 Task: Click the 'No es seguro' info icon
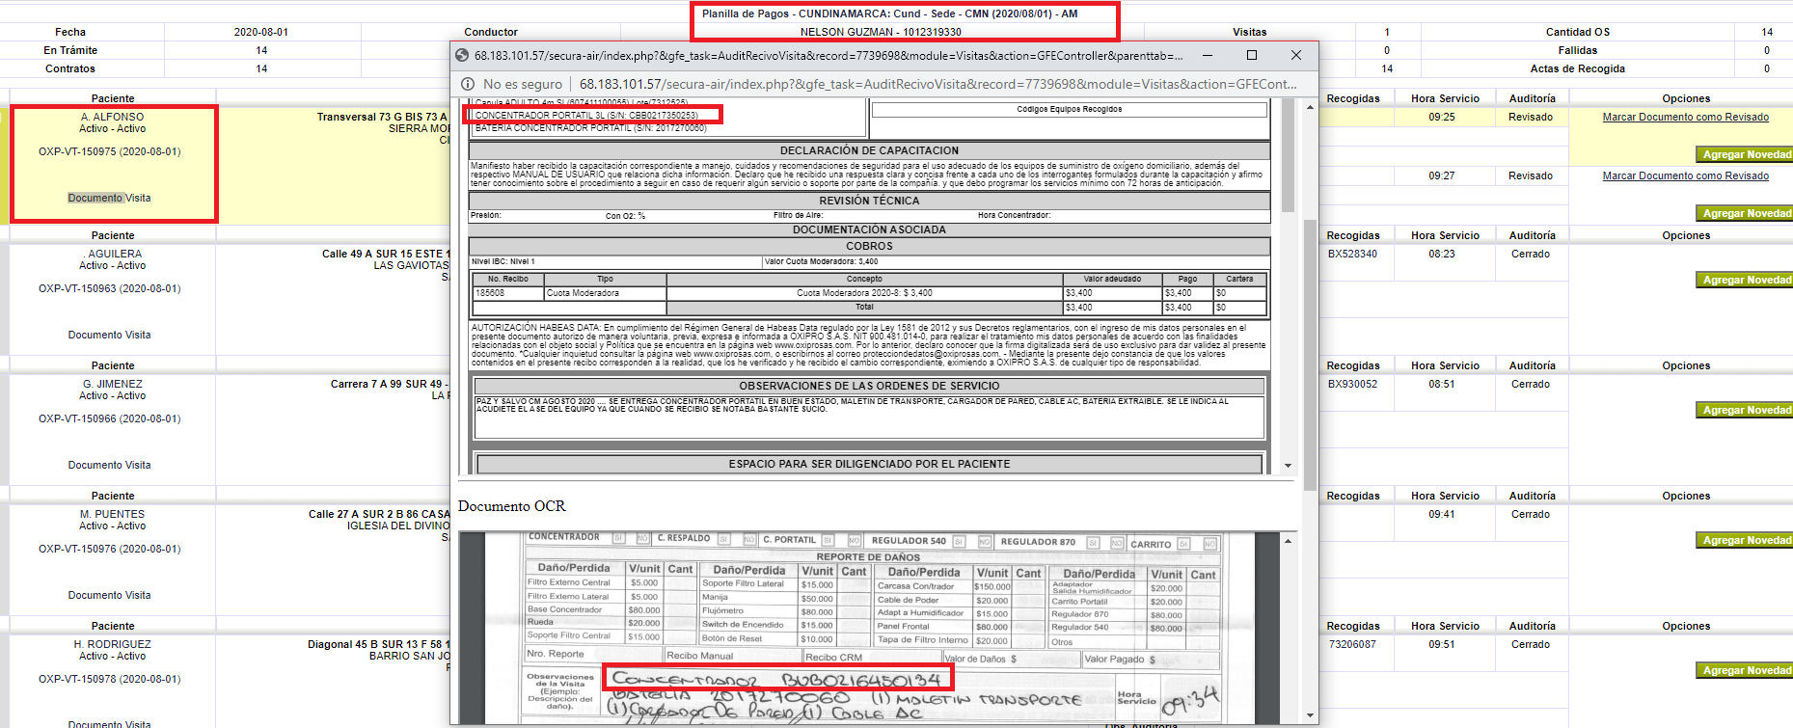point(468,84)
